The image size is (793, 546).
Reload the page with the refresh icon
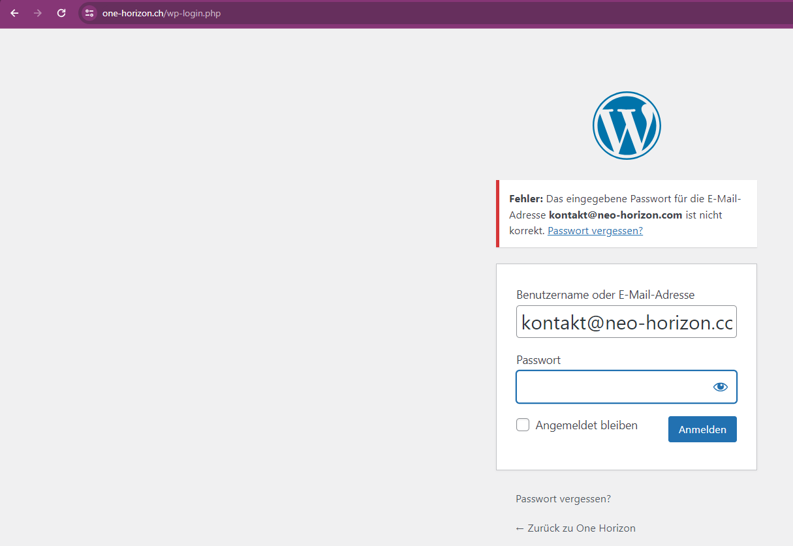click(x=61, y=13)
